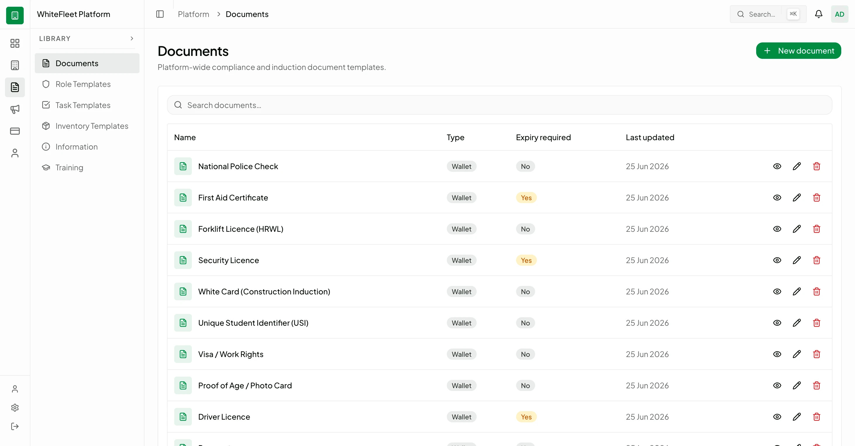Sort by Expiry required column header
This screenshot has width=855, height=446.
[543, 137]
